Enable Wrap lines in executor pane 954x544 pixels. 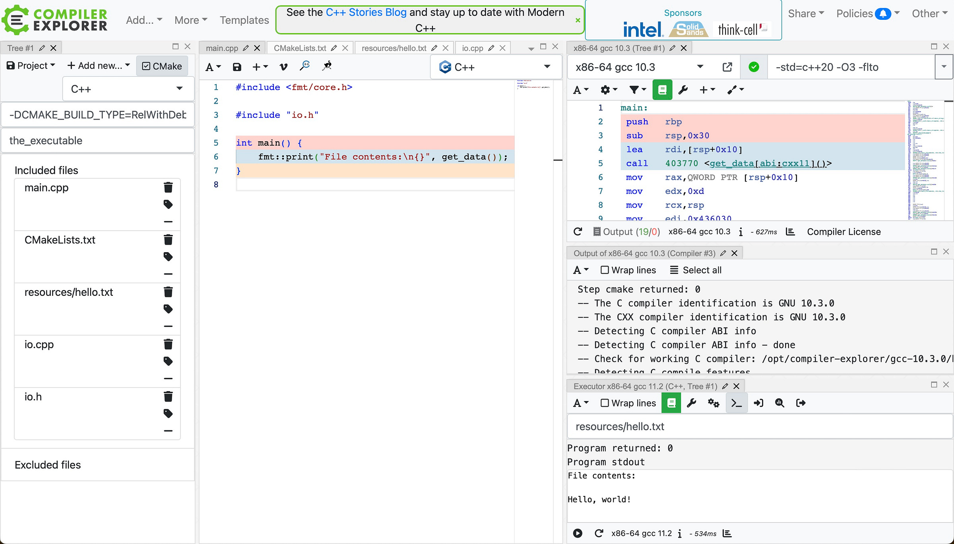tap(628, 403)
